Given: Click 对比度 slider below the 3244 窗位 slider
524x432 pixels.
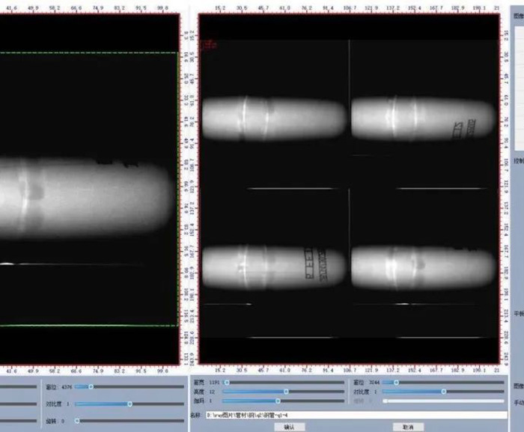Looking at the screenshot, I should coord(444,391).
